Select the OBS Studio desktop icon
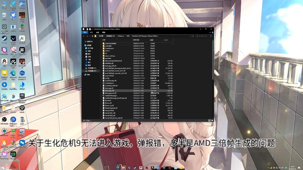The image size is (303, 170). [4, 120]
